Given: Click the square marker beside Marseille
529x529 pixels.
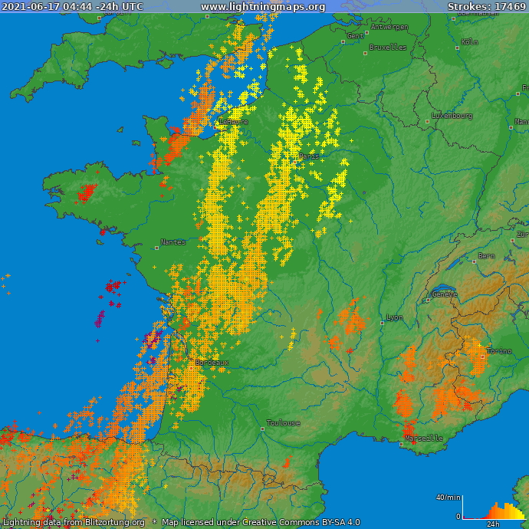Looking at the screenshot, I should coord(401,444).
